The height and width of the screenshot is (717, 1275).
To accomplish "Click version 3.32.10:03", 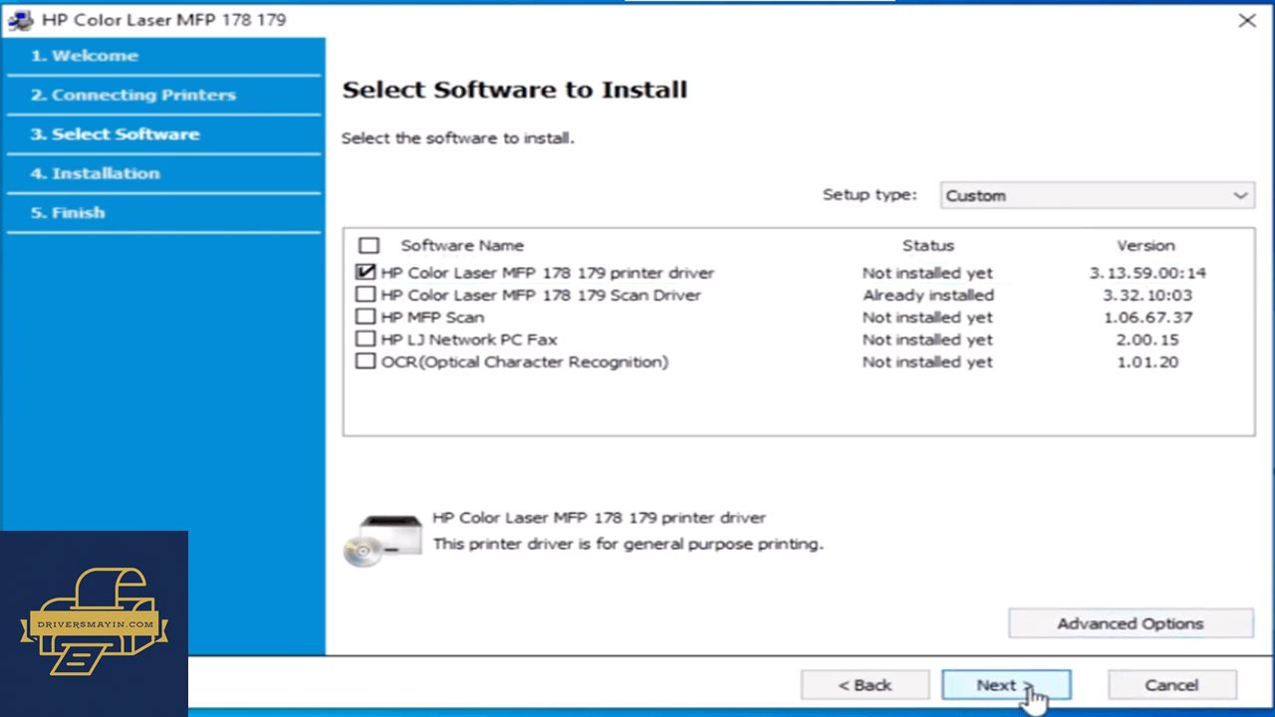I will tap(1147, 295).
